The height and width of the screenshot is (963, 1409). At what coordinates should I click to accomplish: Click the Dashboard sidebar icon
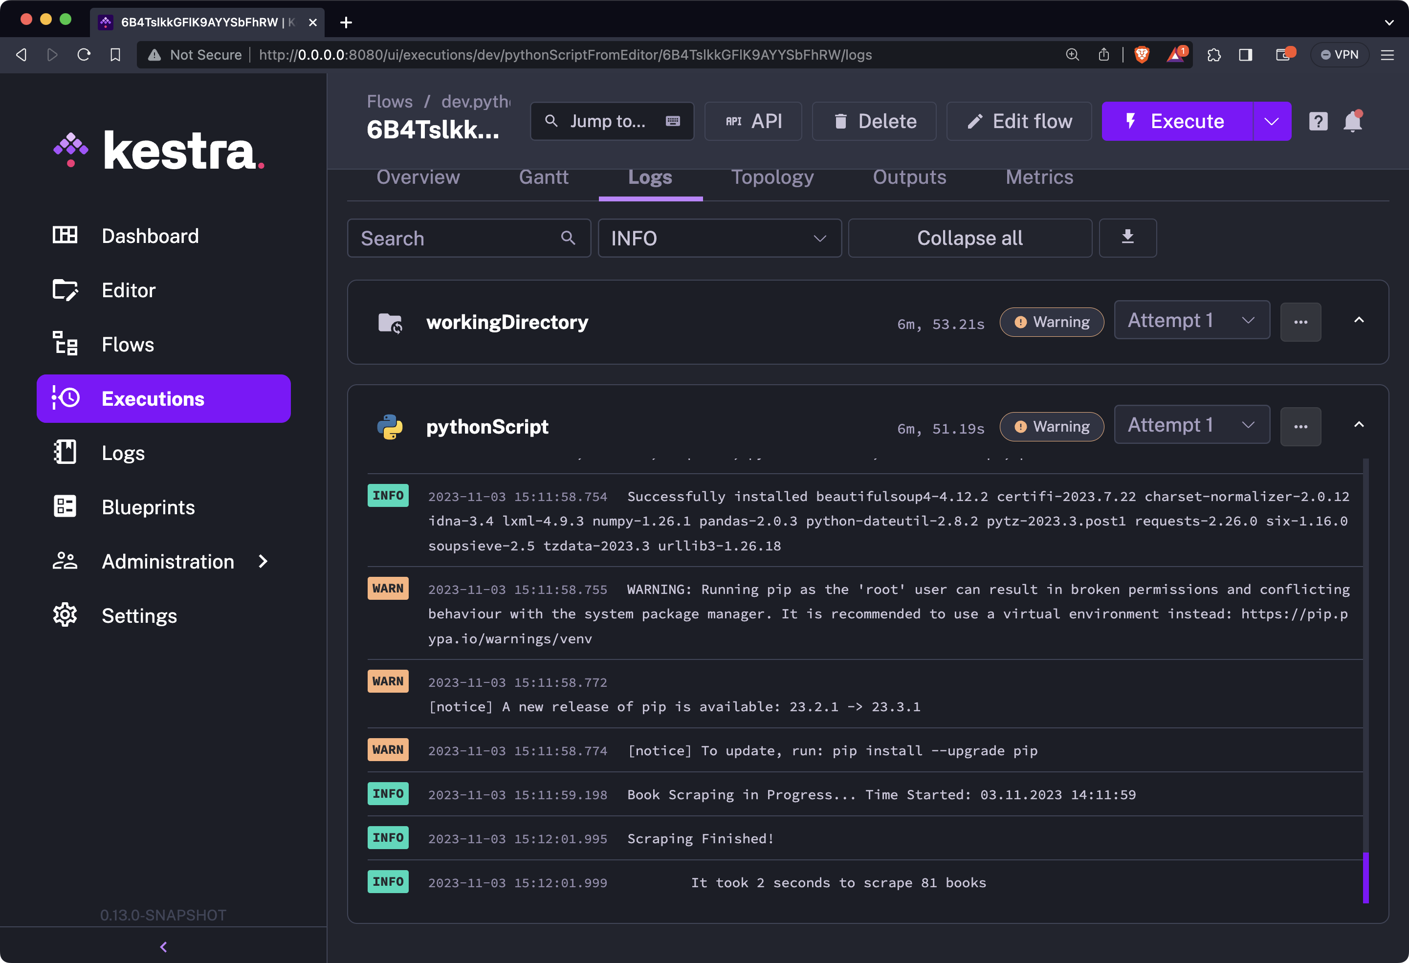tap(65, 235)
